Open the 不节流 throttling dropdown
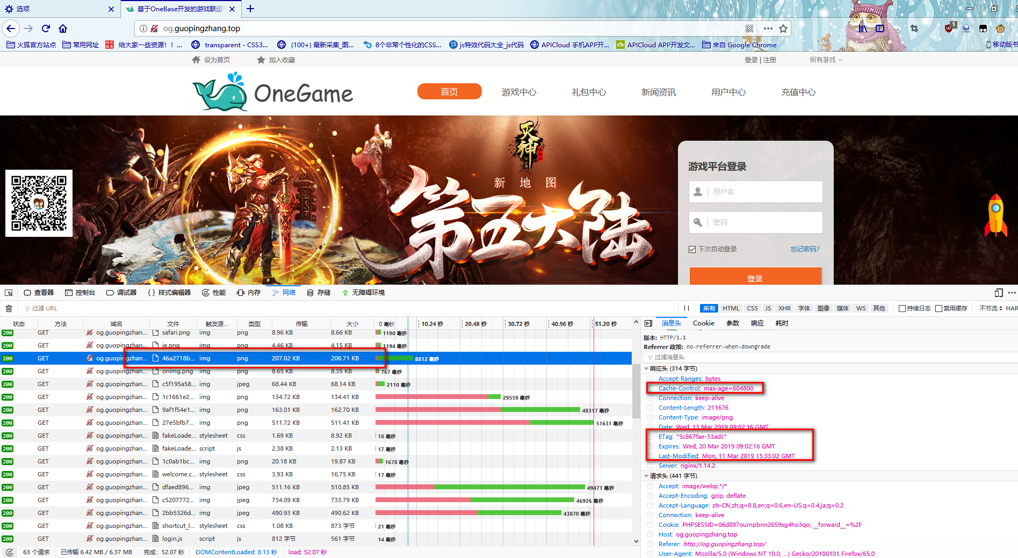 point(991,308)
